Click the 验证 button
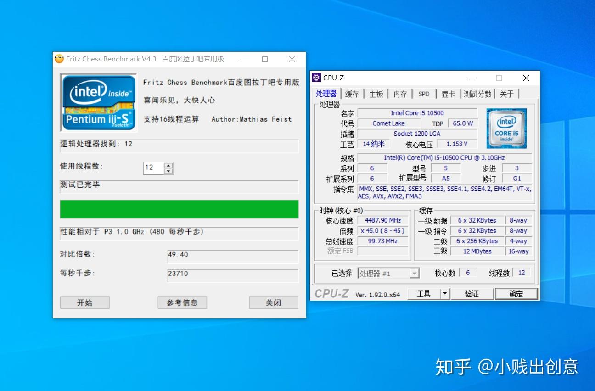Viewport: 595px width, 391px height. click(x=472, y=294)
